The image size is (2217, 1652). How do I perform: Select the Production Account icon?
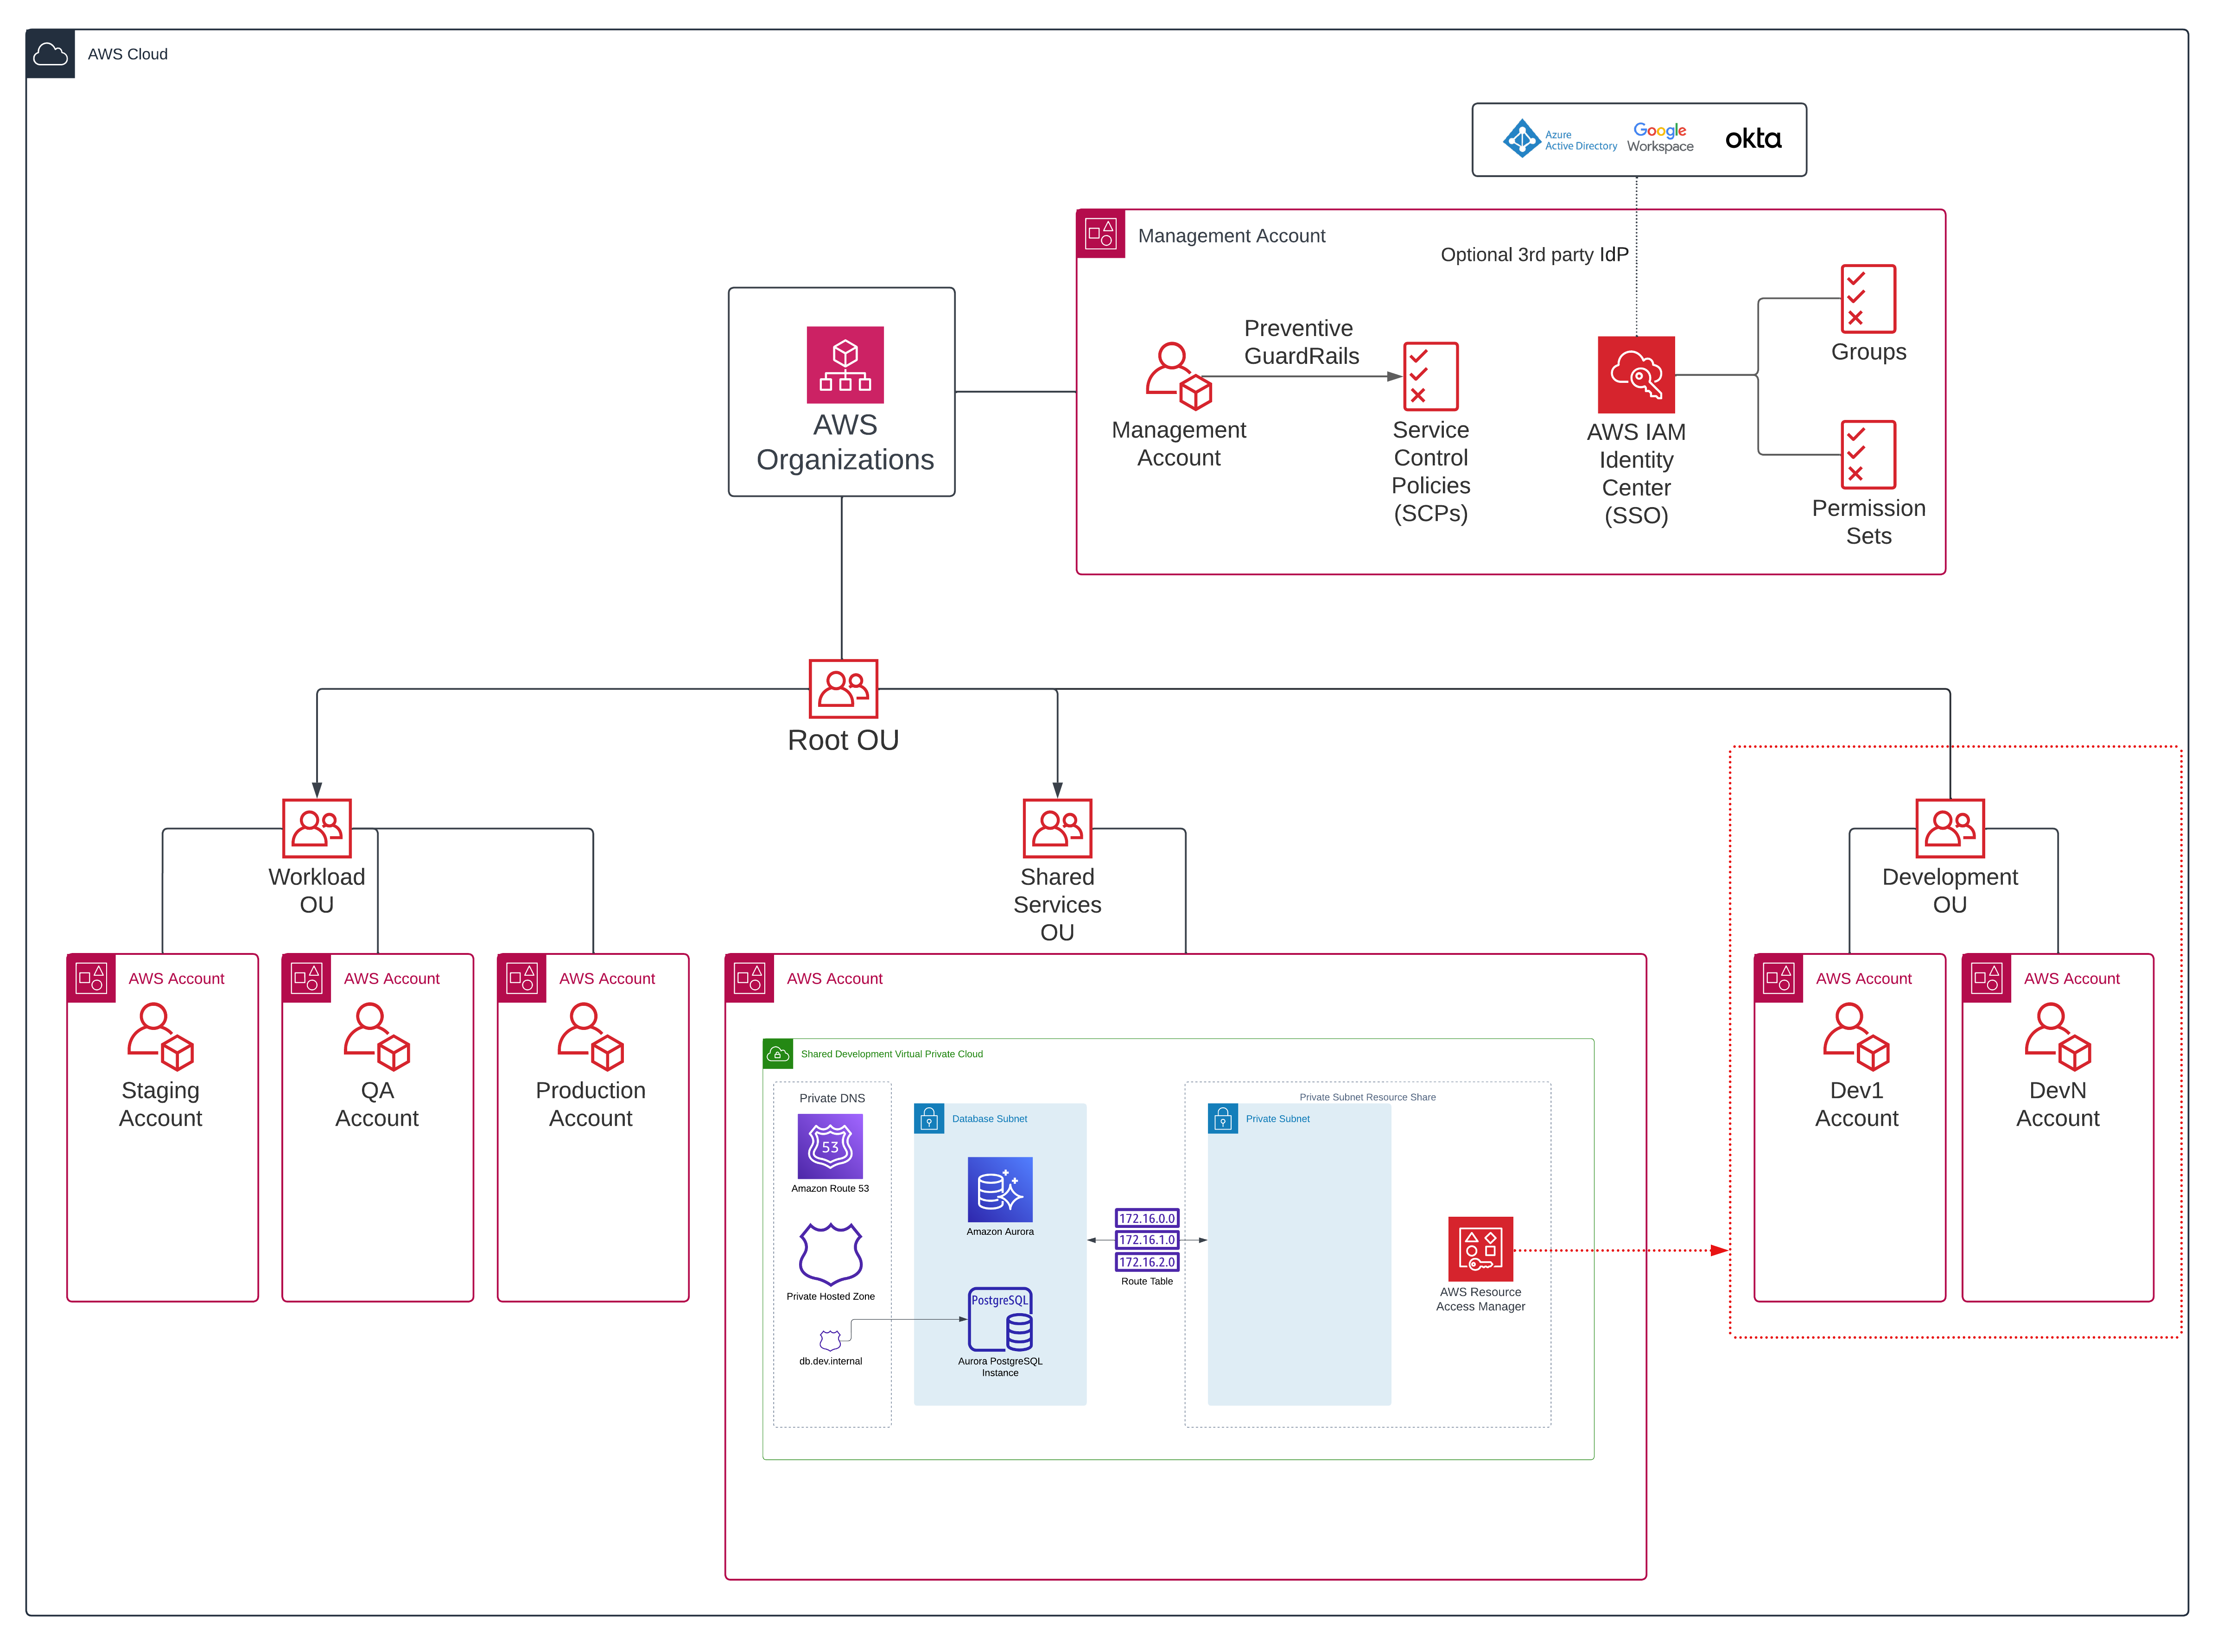591,1037
